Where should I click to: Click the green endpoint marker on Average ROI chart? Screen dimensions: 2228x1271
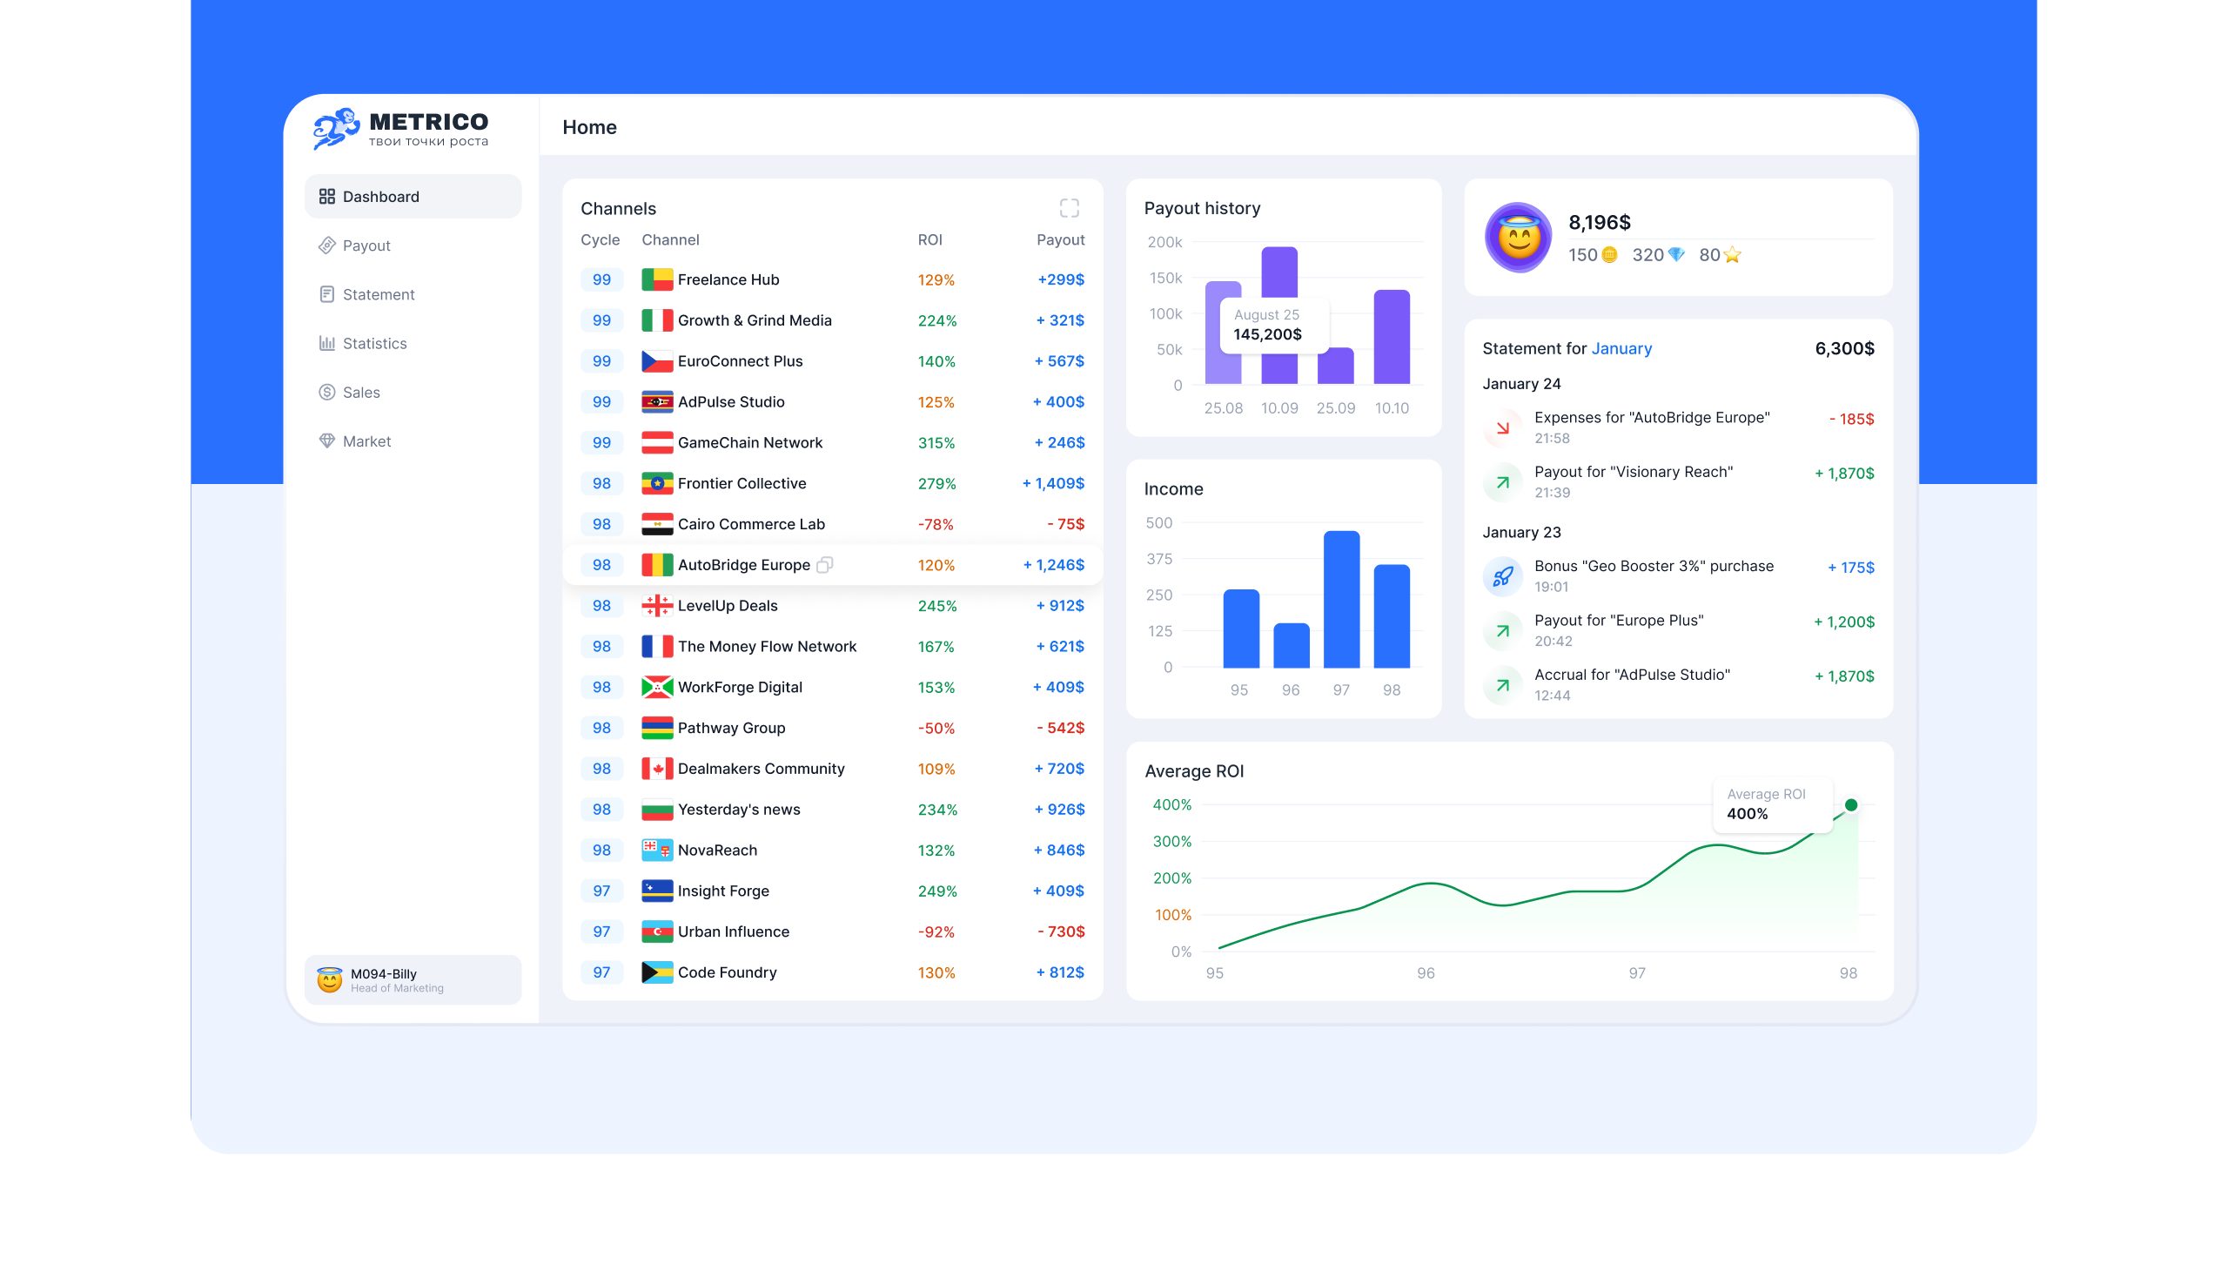click(1850, 805)
